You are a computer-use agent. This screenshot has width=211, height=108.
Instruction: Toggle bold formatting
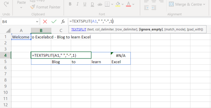[70, 4]
